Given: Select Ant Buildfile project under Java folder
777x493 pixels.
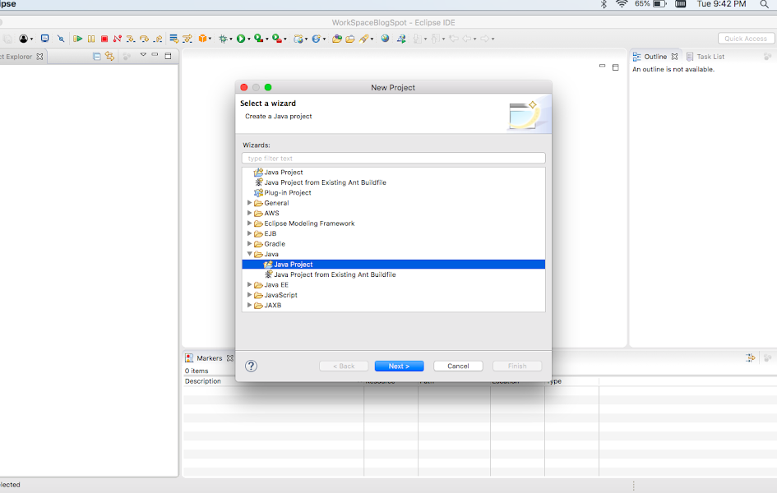Looking at the screenshot, I should (330, 274).
